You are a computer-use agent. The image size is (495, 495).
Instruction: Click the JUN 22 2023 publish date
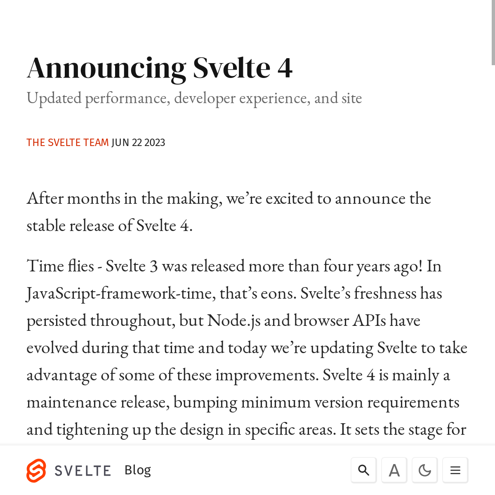138,142
